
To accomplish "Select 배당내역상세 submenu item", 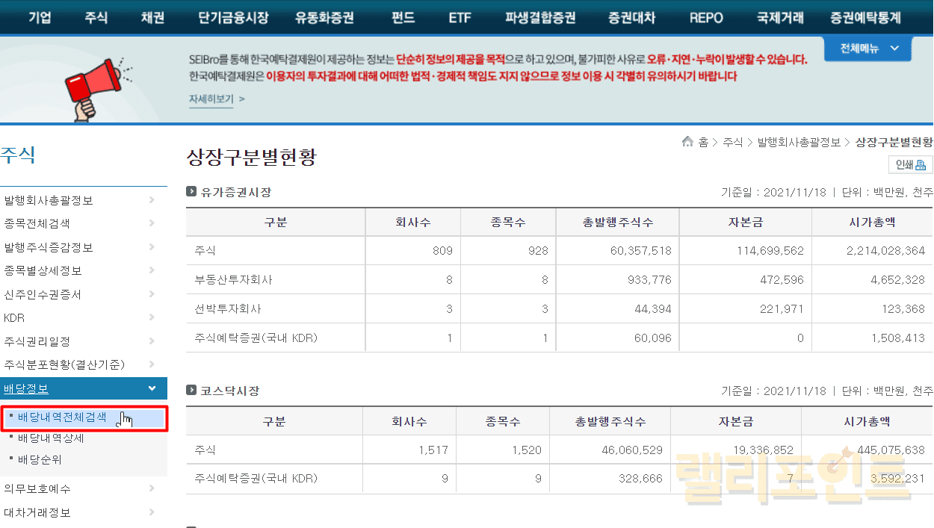I will coord(51,438).
